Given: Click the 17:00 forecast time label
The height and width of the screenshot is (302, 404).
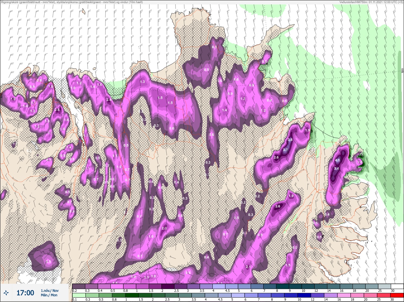Looking at the screenshot, I should (x=25, y=293).
